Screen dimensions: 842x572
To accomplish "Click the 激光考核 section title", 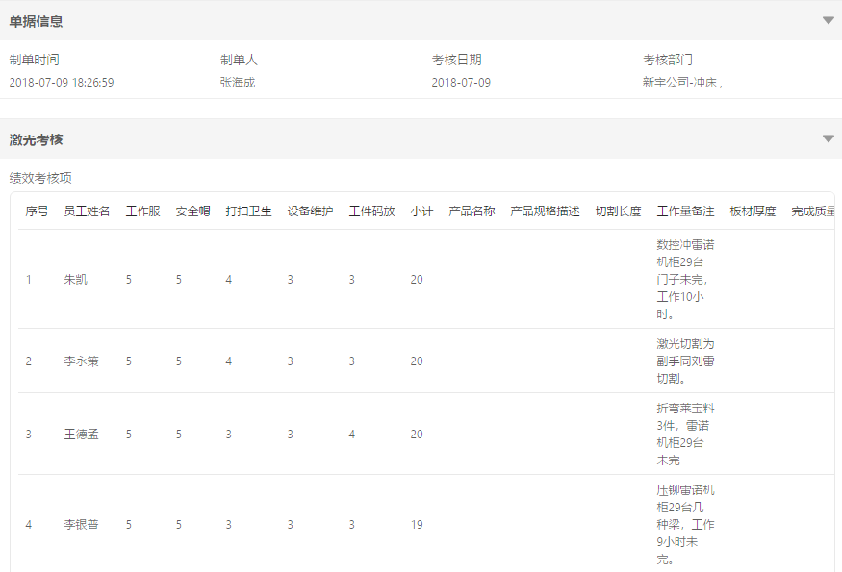I will pyautogui.click(x=37, y=139).
